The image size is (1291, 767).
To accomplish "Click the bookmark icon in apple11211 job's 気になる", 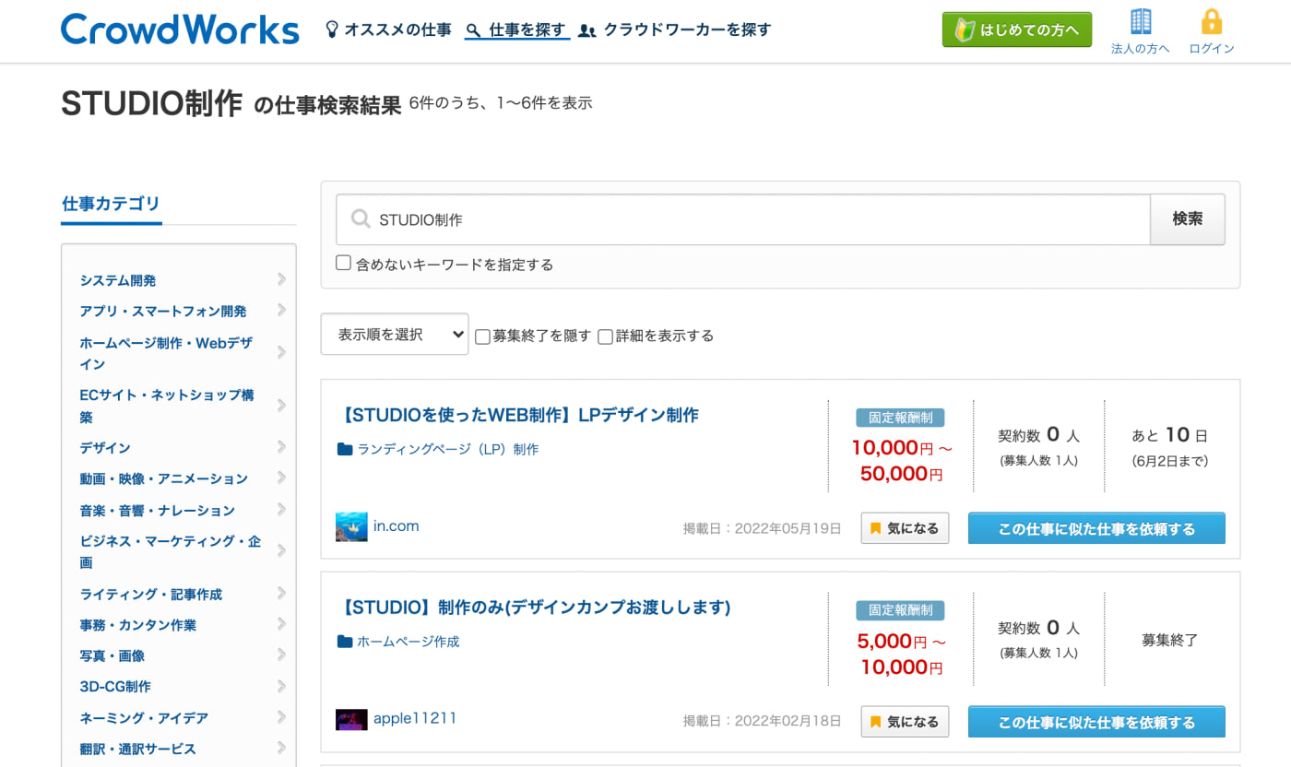I will pos(875,722).
